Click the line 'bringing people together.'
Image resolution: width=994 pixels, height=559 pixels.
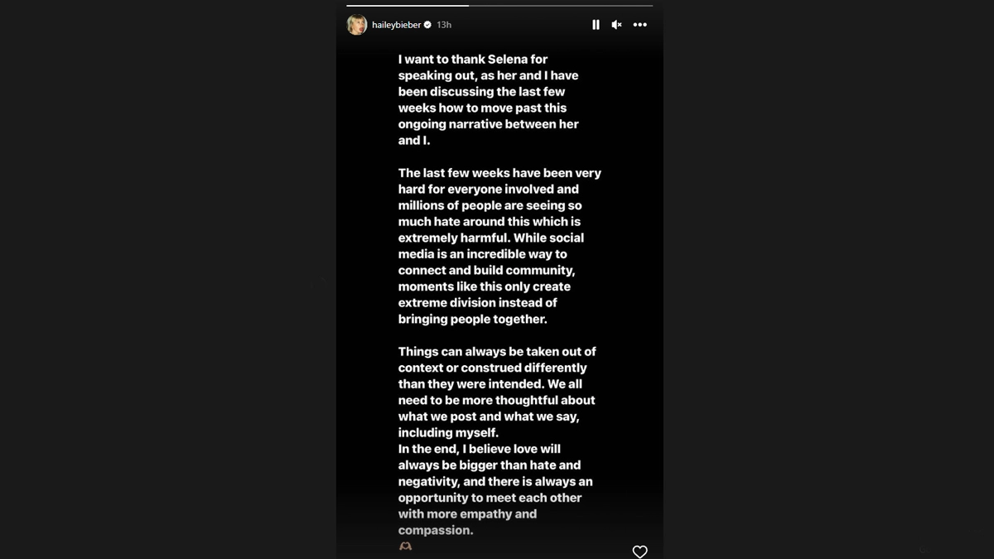472,319
